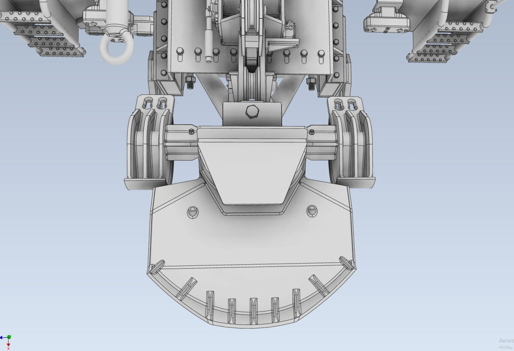Select the right circular hole on scoop plate
The width and height of the screenshot is (514, 351).
312,210
